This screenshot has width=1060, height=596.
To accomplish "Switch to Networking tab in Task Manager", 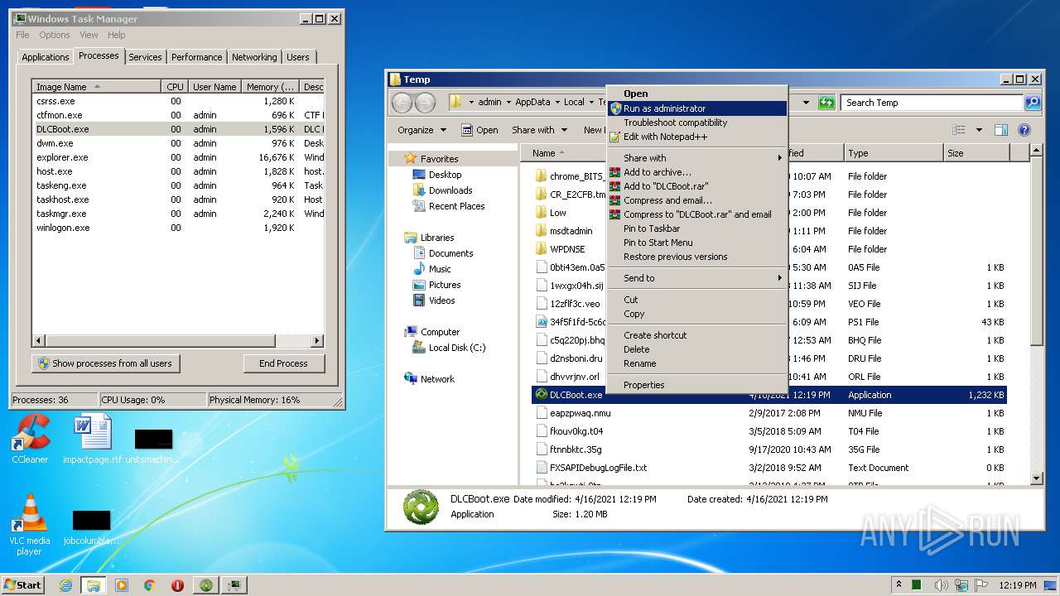I will (x=254, y=57).
